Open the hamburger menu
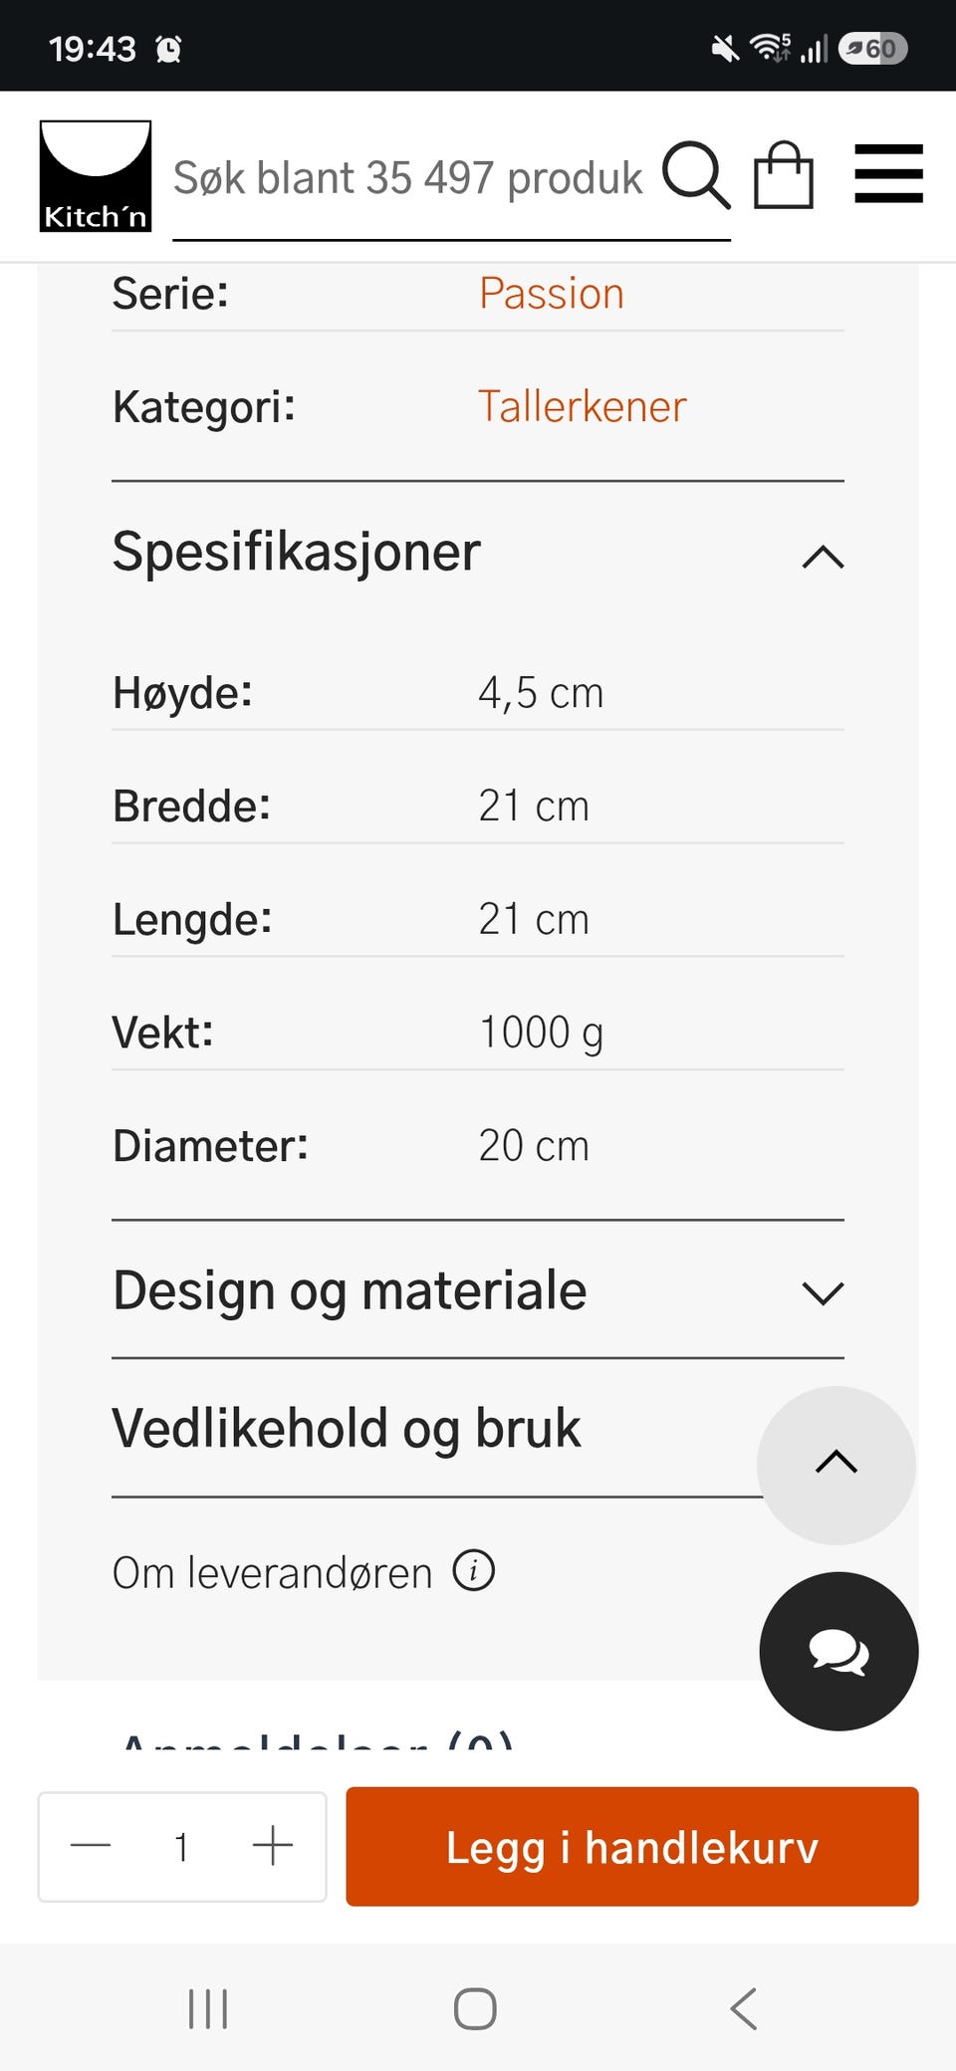956x2071 pixels. (889, 173)
